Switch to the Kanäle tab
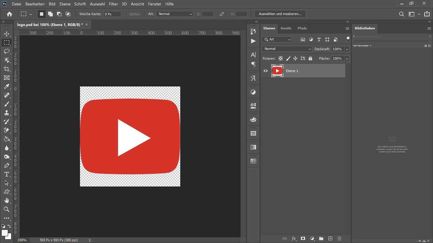The image size is (433, 243). coord(286,28)
